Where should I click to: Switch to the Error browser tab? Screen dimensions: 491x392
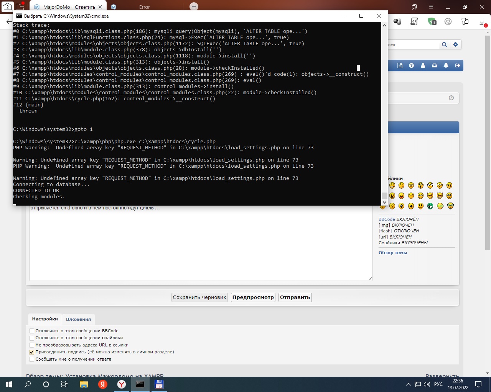click(144, 7)
